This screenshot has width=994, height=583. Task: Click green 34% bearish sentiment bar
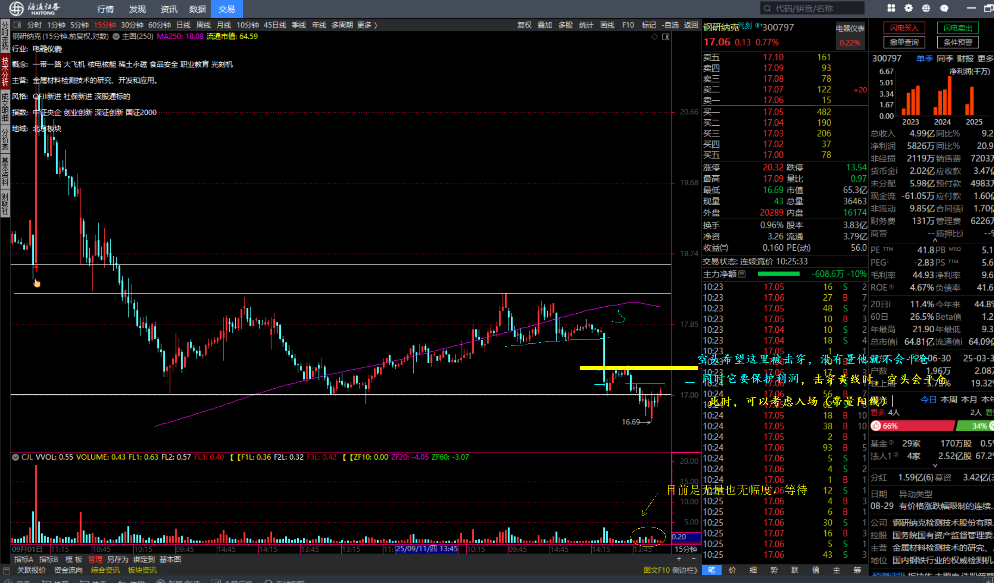click(x=975, y=426)
